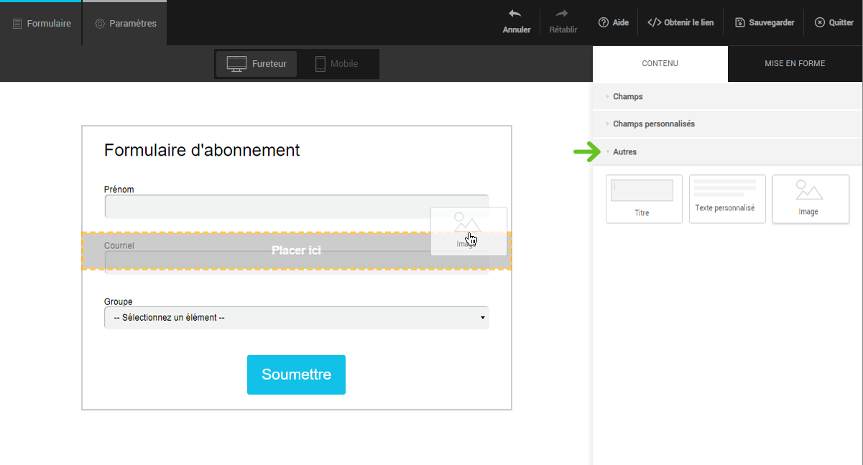Choose the Texte personnalisé element tile
Image resolution: width=863 pixels, height=465 pixels.
[x=726, y=199]
